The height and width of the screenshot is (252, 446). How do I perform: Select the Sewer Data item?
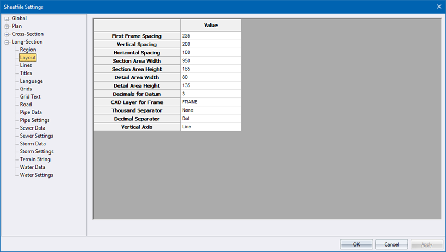[x=32, y=128]
